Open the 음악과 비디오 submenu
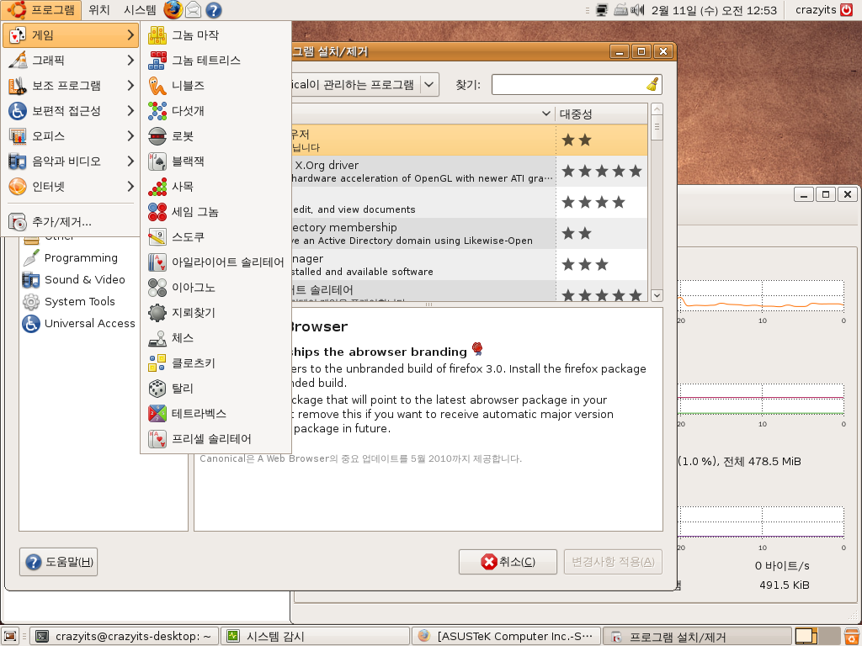This screenshot has height=646, width=862. 71,161
